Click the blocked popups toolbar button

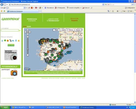60,8
